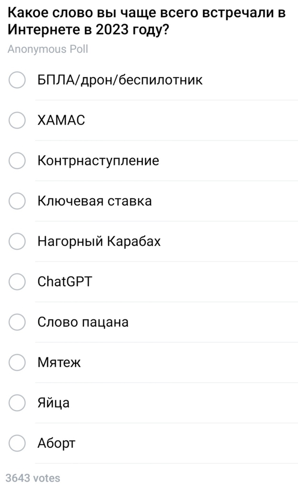Pick the Нагорный Карабах radio button
298x491 pixels.
(17, 241)
